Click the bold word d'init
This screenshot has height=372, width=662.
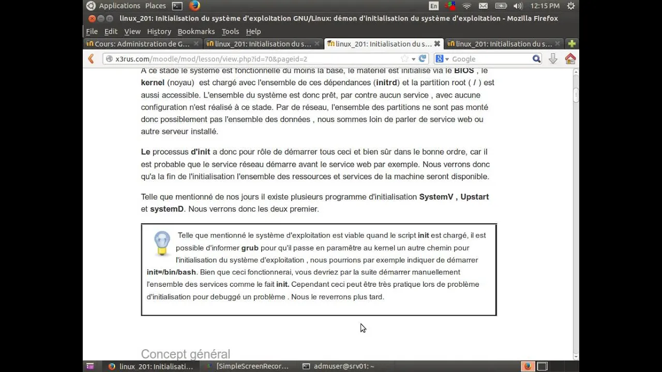tap(201, 152)
